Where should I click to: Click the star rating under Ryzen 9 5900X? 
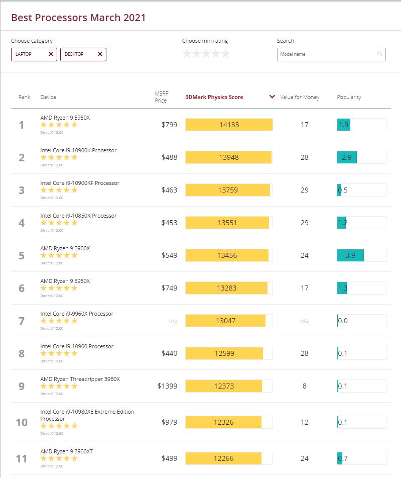tap(59, 255)
